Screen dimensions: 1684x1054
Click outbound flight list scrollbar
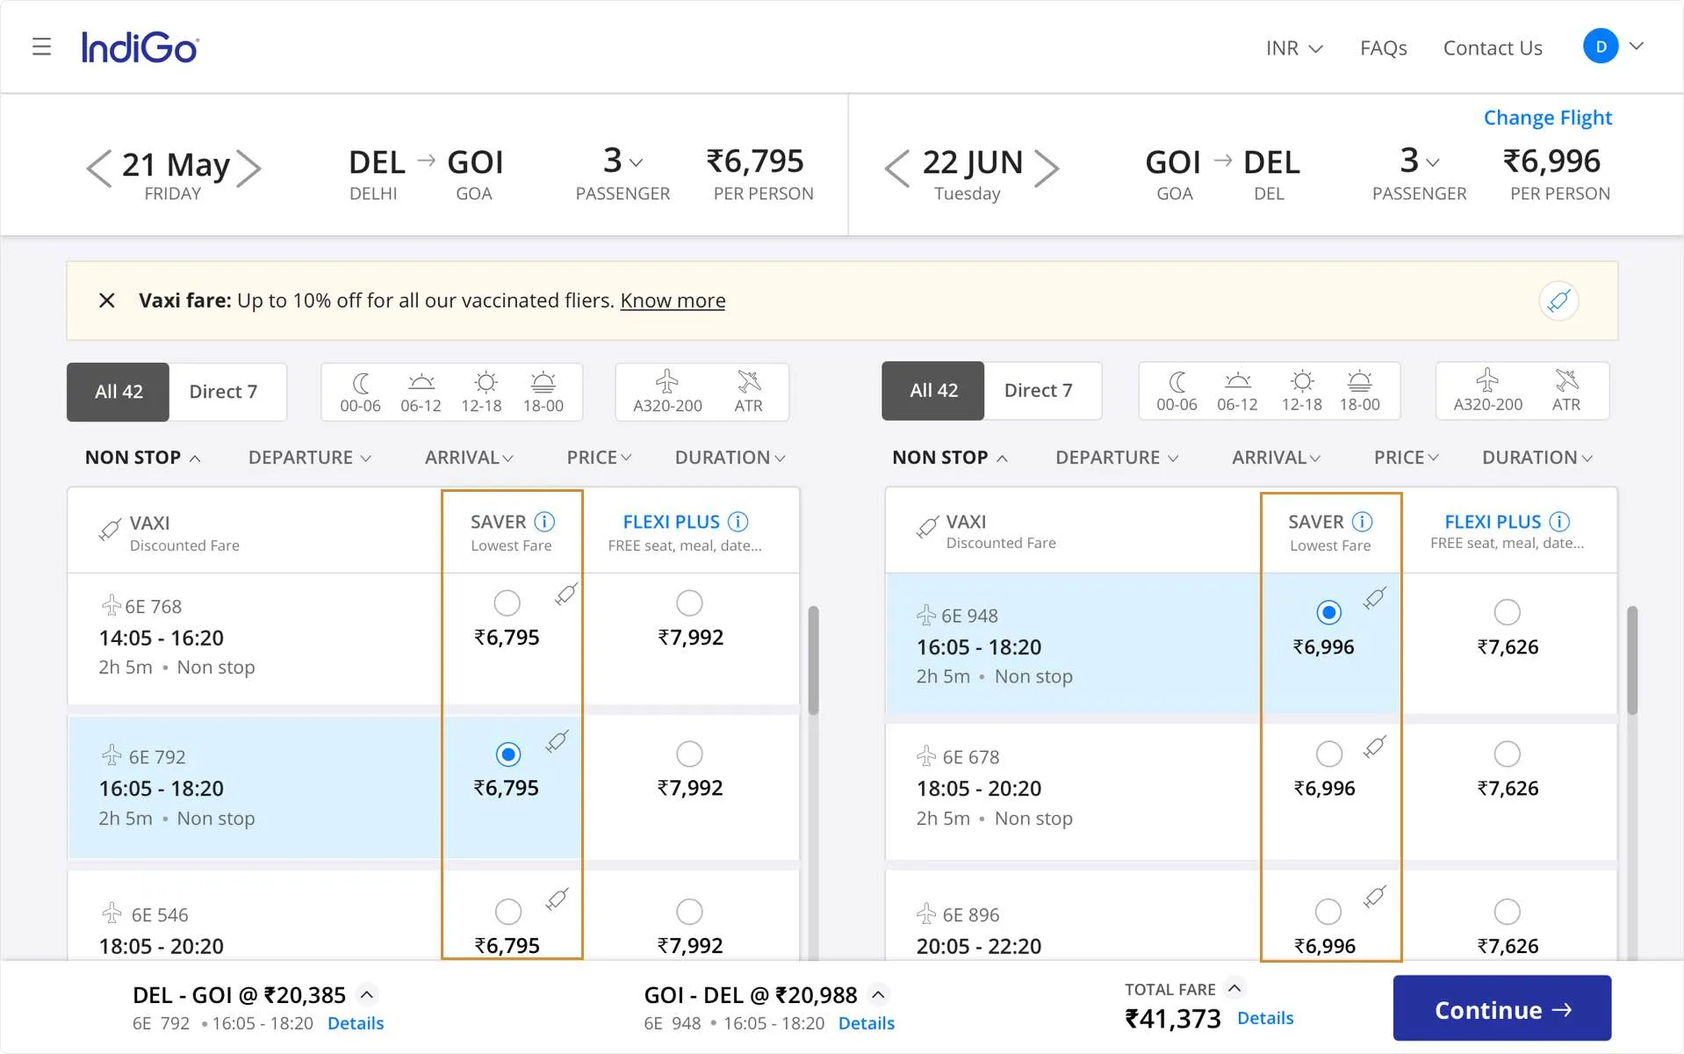pos(813,661)
